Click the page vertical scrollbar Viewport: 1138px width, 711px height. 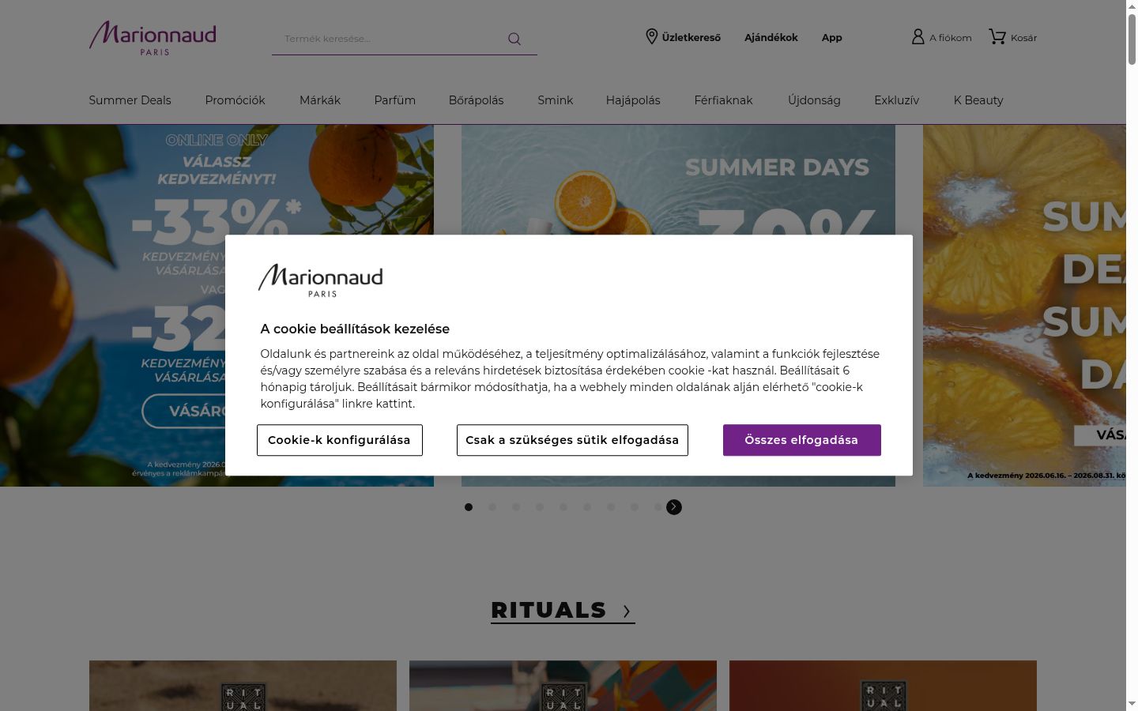1132,355
